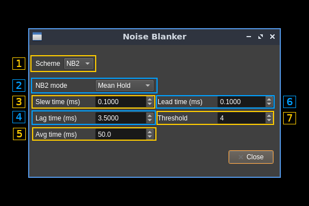This screenshot has width=309, height=206.
Task: Click the Noise Blanker title text
Action: [155, 37]
